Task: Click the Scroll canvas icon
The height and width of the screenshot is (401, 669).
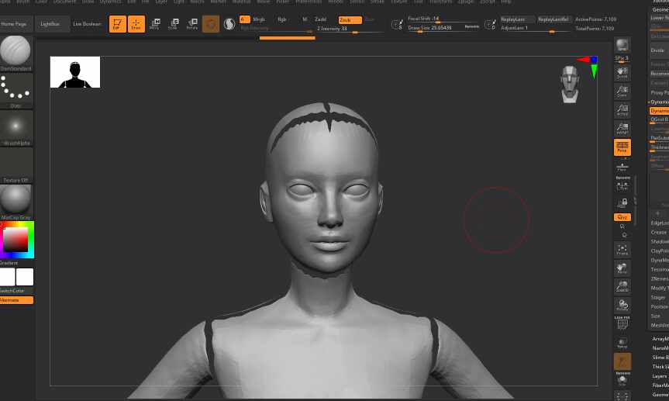Action: [x=622, y=72]
